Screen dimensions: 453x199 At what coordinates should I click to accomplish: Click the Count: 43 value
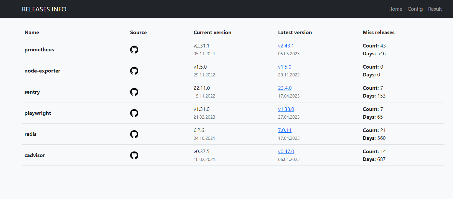(374, 46)
